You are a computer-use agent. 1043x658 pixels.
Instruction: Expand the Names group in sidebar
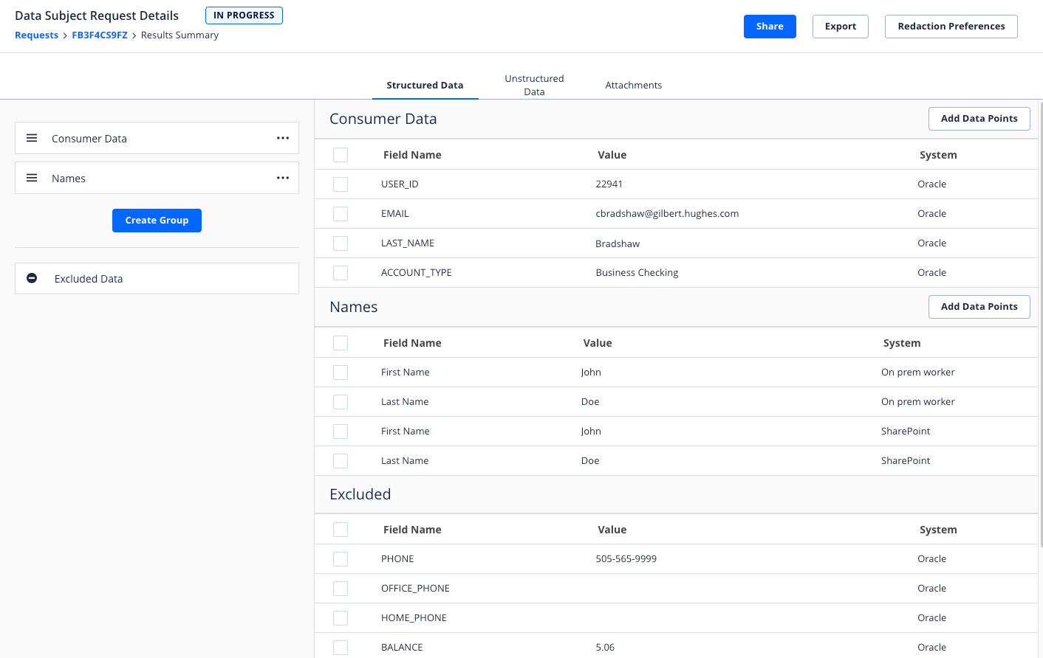69,179
